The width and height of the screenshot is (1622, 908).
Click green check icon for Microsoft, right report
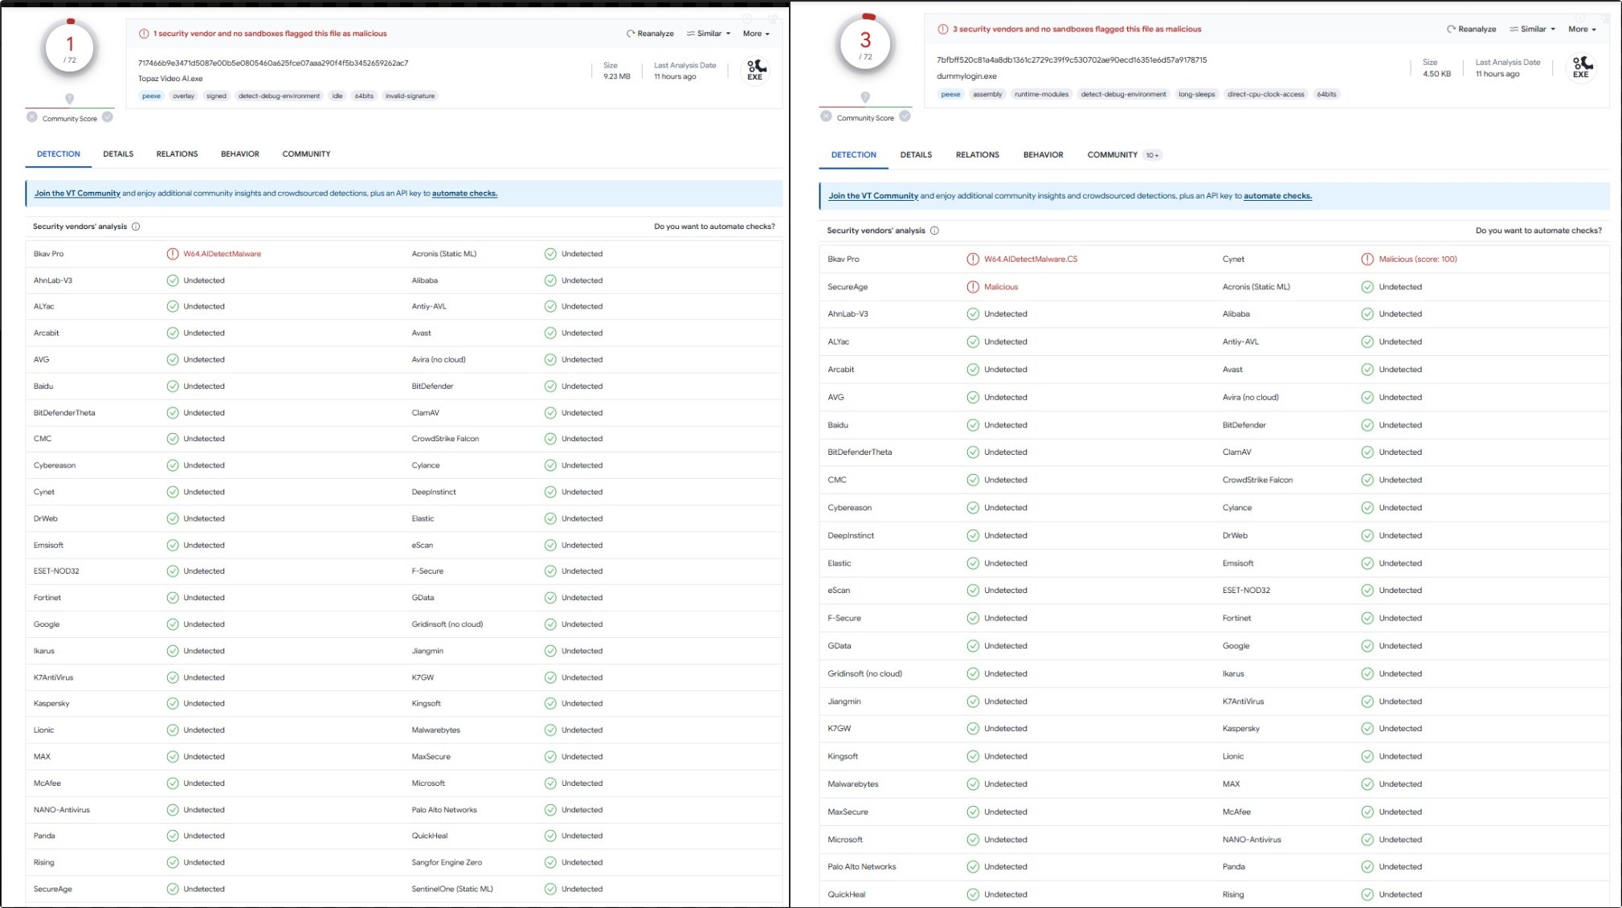[973, 840]
